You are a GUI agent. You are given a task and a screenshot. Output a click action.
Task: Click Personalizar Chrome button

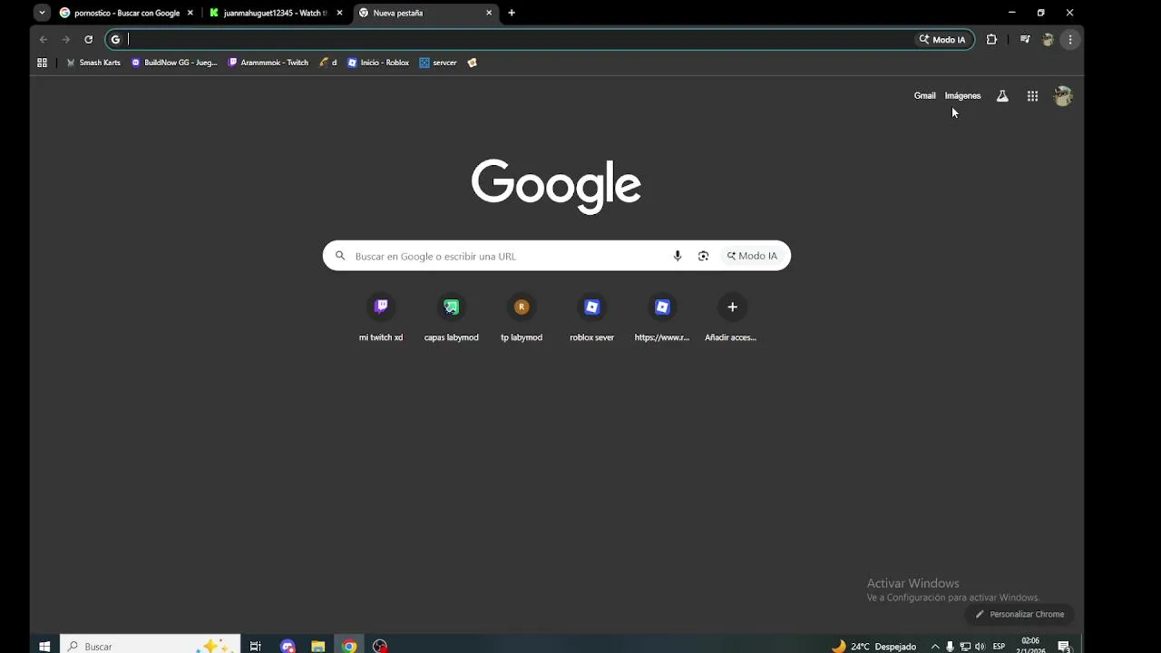tap(1020, 614)
